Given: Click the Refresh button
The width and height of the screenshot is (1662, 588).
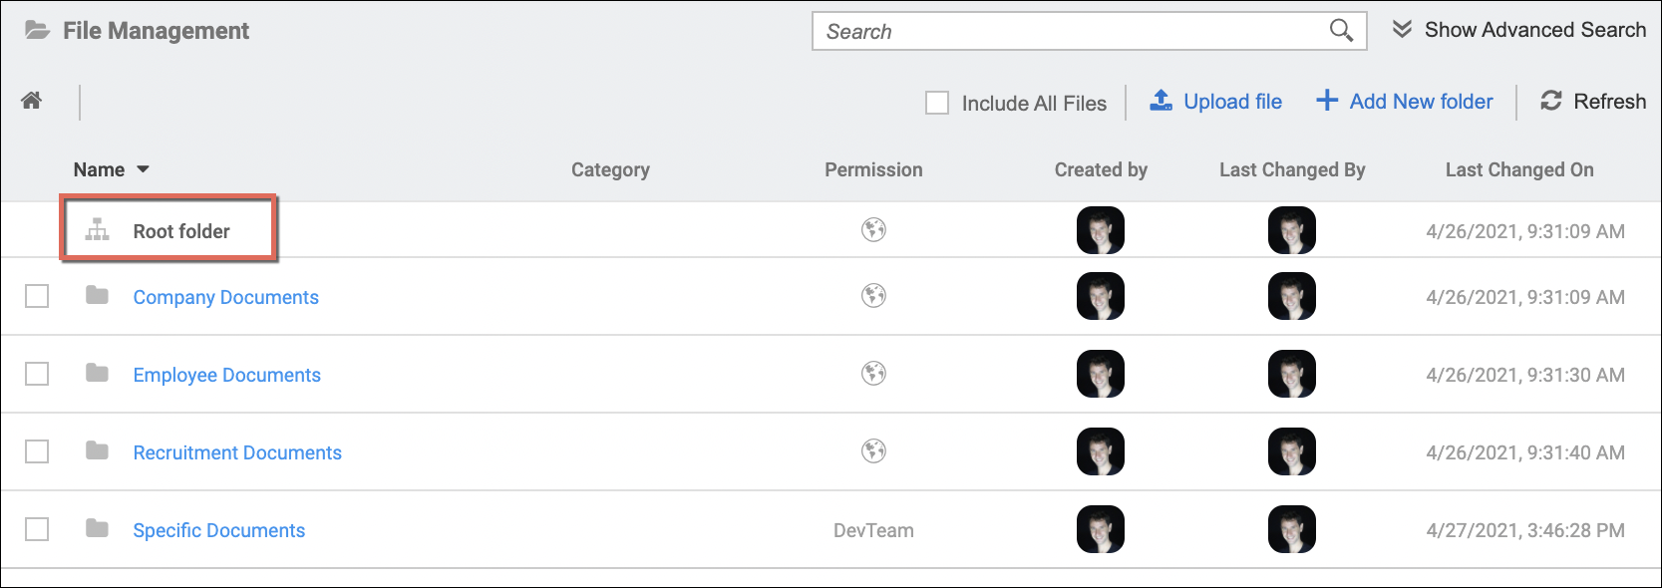Looking at the screenshot, I should pos(1592,102).
